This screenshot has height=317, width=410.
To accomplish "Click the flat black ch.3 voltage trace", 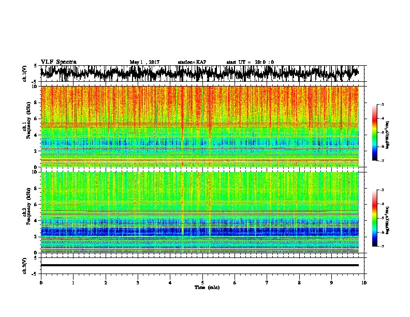I will (199, 265).
